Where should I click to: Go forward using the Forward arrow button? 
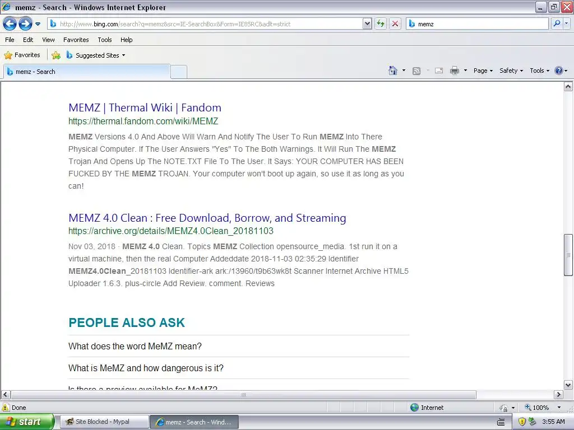pos(25,24)
